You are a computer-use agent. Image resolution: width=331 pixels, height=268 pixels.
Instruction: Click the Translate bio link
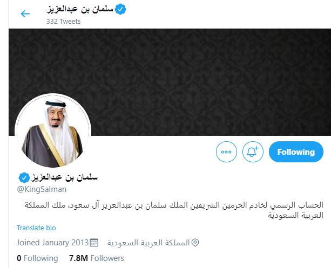tap(36, 228)
